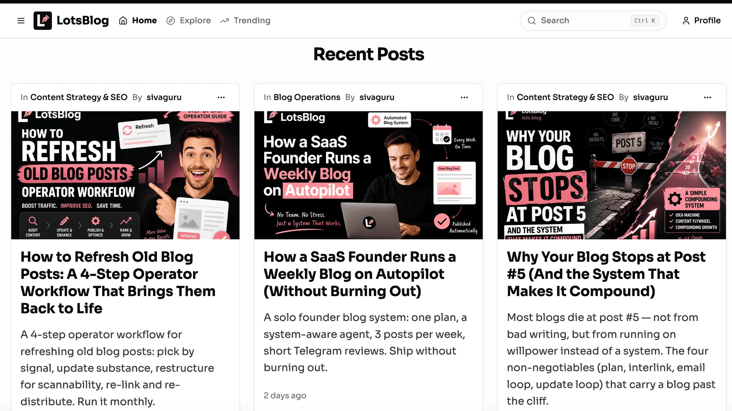Open options menu on Refresh Old Blog Posts card
The image size is (732, 411).
(221, 97)
